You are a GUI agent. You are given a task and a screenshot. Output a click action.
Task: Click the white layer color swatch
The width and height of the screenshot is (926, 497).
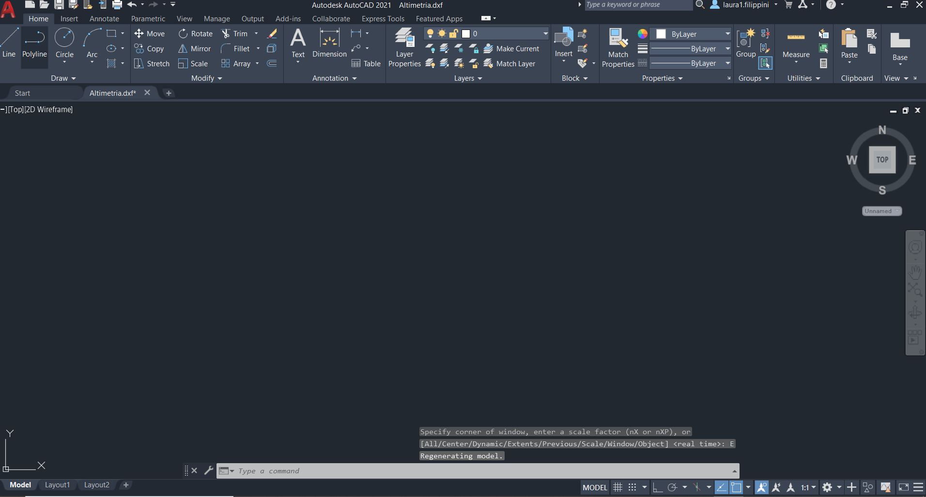point(466,33)
